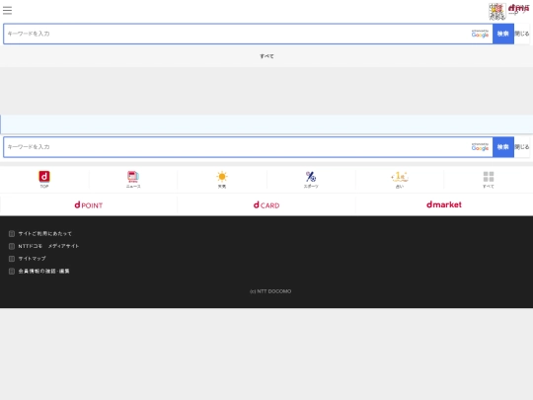Open the d POINT link

click(89, 204)
